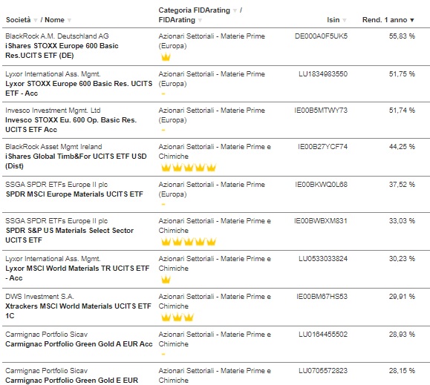
Task: Select ISIN LU0533033824
Action: coord(323,259)
